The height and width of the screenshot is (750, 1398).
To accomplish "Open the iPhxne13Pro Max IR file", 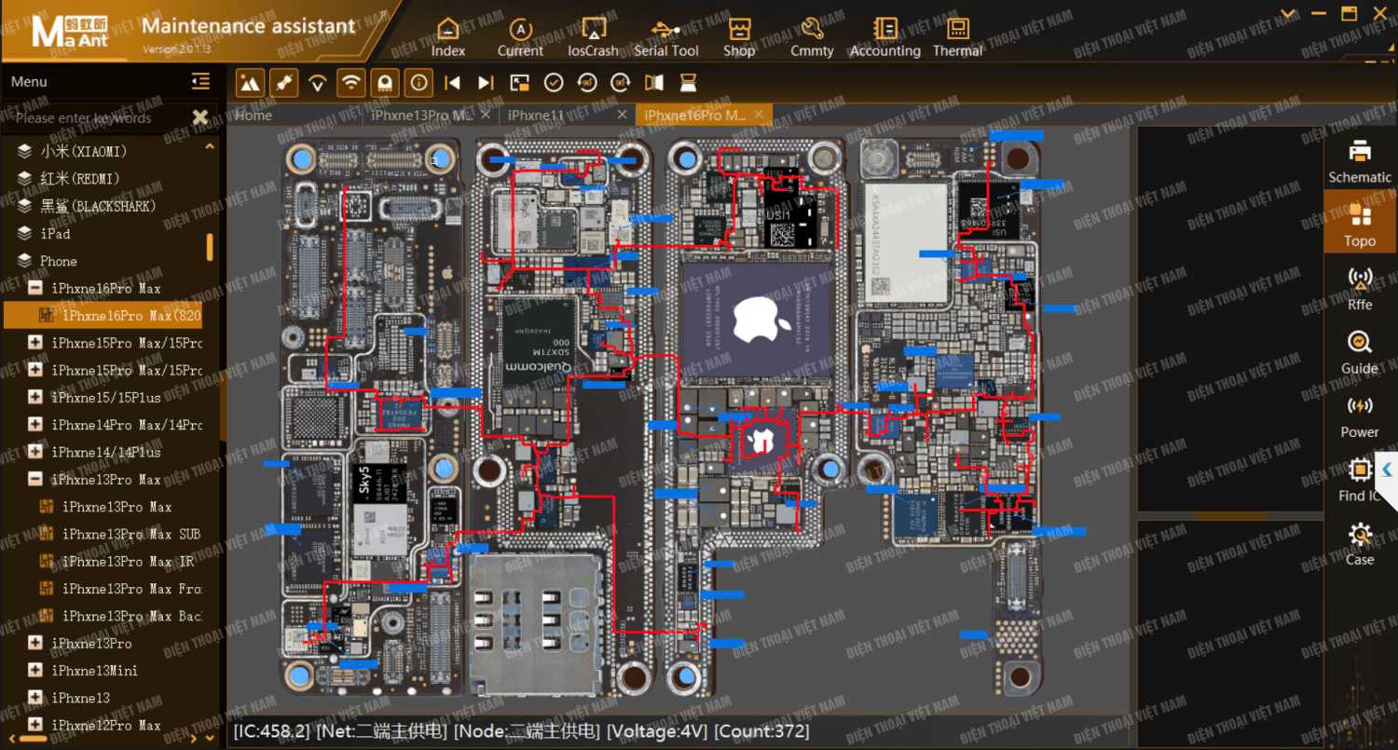I will click(128, 562).
